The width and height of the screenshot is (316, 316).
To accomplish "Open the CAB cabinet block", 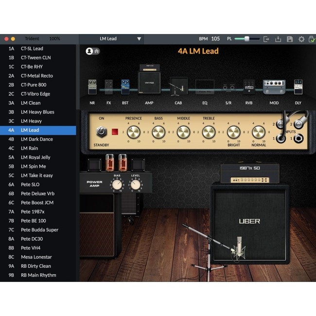I will pyautogui.click(x=178, y=86).
